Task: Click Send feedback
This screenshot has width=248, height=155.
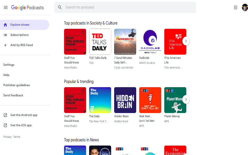Action: coord(13,95)
